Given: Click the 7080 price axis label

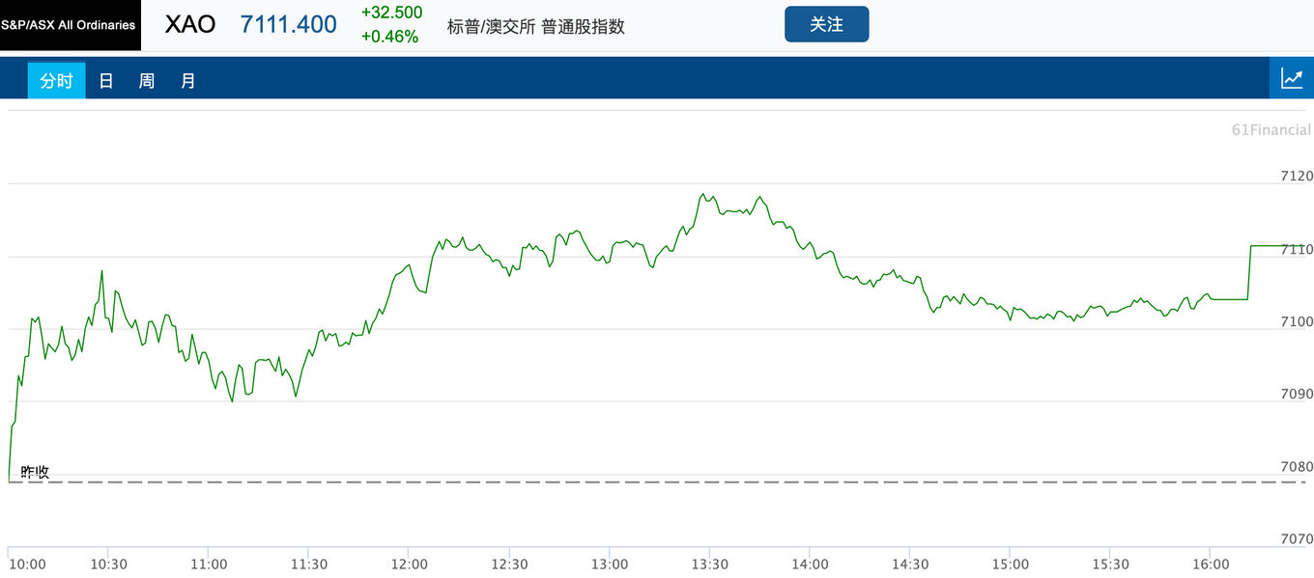Looking at the screenshot, I should click(x=1296, y=466).
